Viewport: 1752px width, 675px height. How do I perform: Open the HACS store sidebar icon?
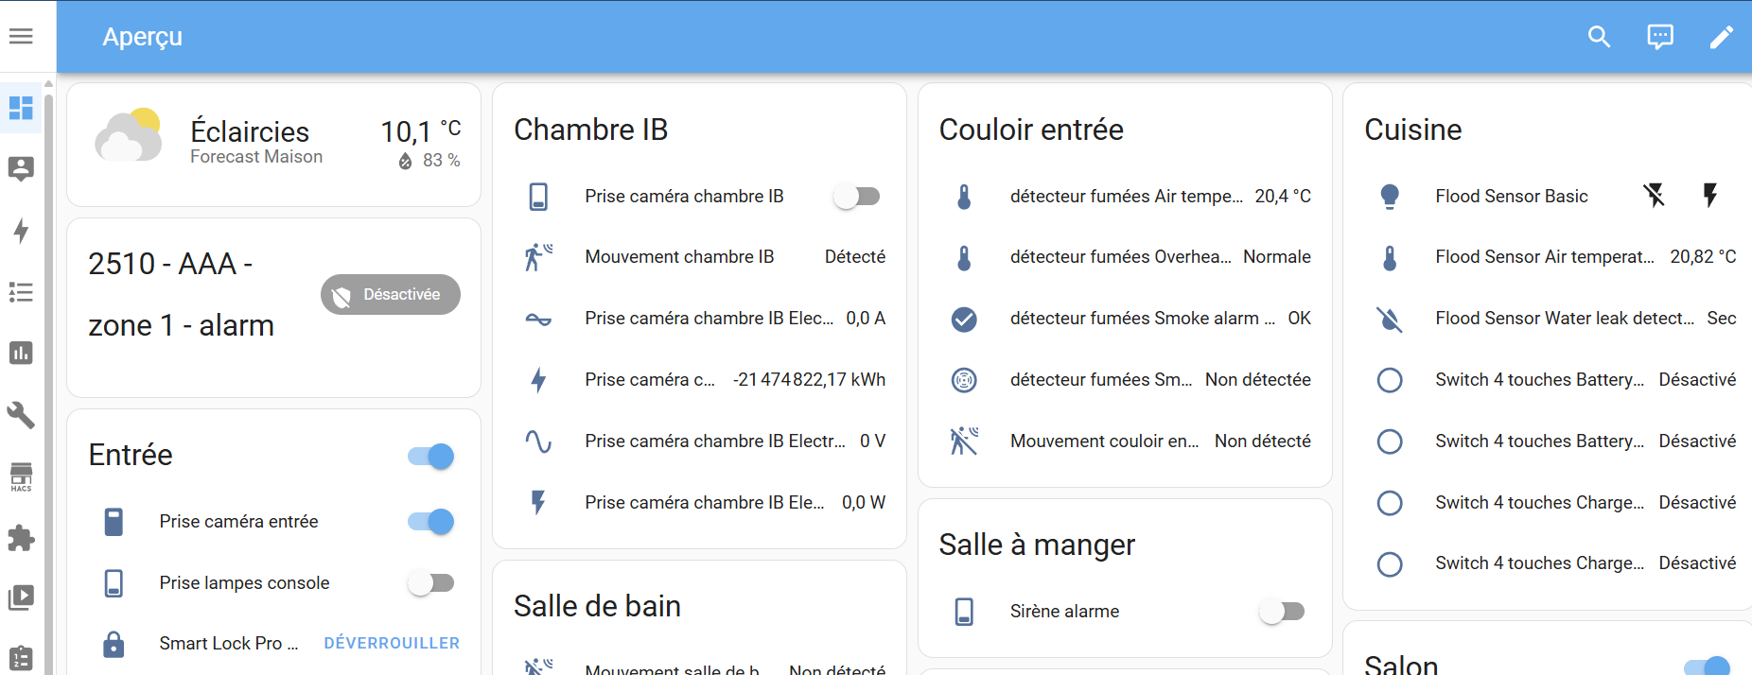click(21, 476)
